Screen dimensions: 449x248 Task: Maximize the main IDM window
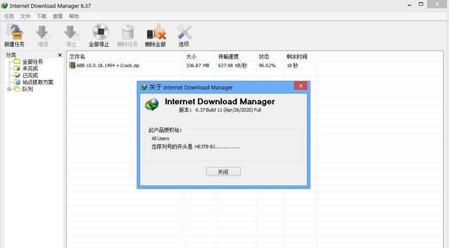421,5
